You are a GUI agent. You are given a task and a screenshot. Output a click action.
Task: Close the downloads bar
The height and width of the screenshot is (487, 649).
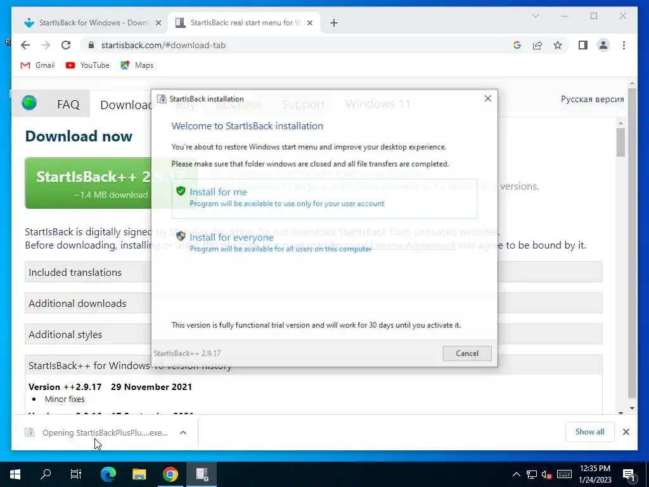626,432
